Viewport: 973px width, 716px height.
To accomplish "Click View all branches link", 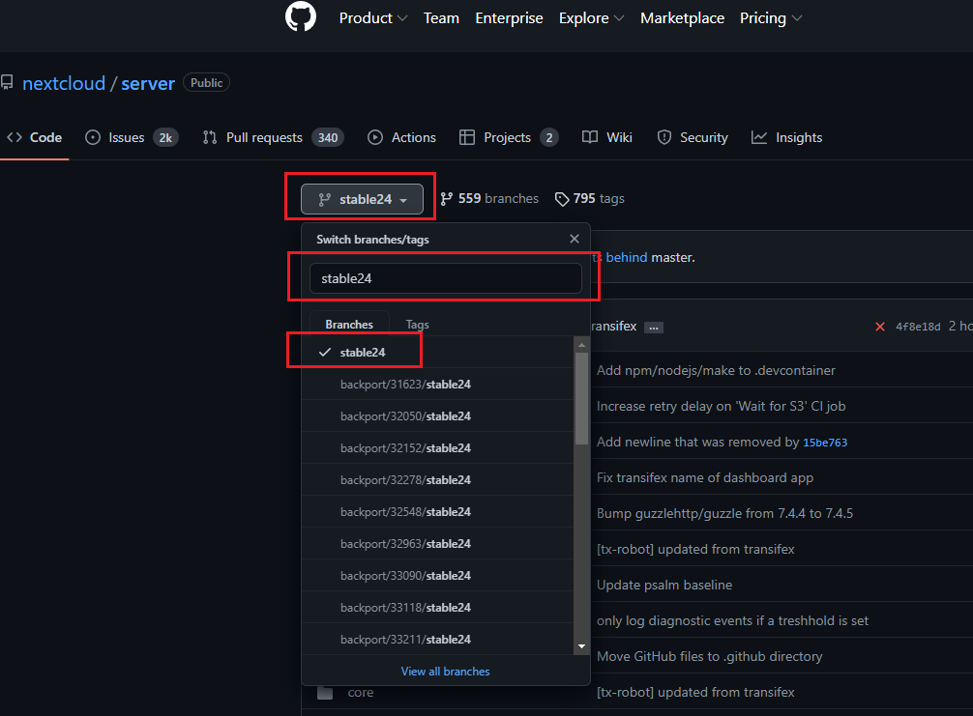I will coord(445,672).
